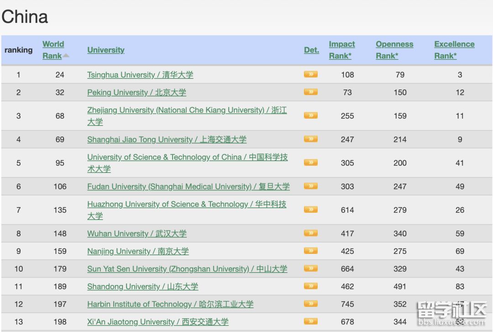This screenshot has width=493, height=332.
Task: Sort by Impact Rank column
Action: [342, 50]
